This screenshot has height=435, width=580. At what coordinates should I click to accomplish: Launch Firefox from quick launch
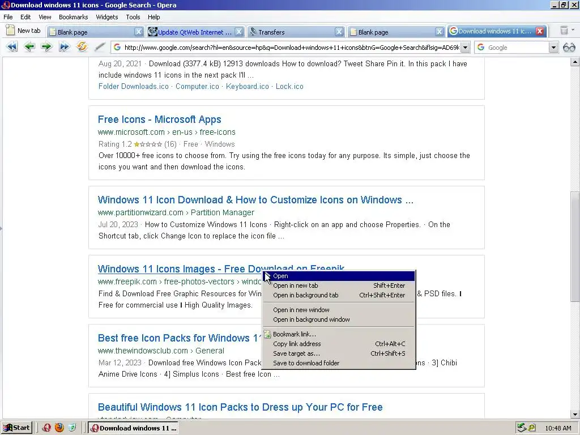[59, 428]
